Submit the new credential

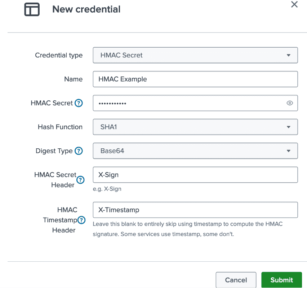(281, 280)
